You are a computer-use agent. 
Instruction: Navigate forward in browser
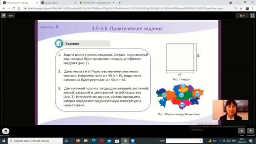(8, 8)
